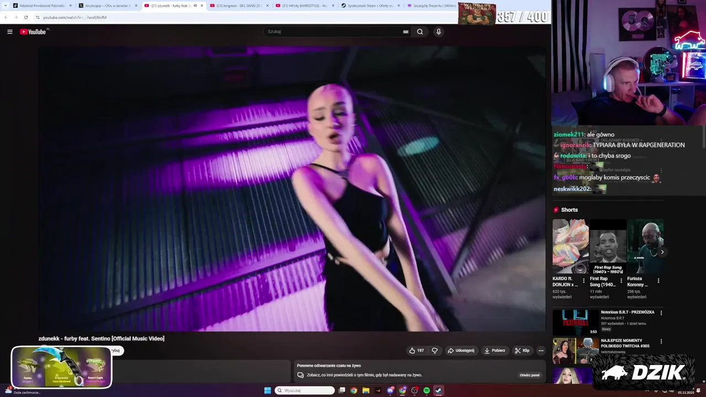Dislike the video with thumbs-down icon
The width and height of the screenshot is (706, 397).
coord(435,351)
